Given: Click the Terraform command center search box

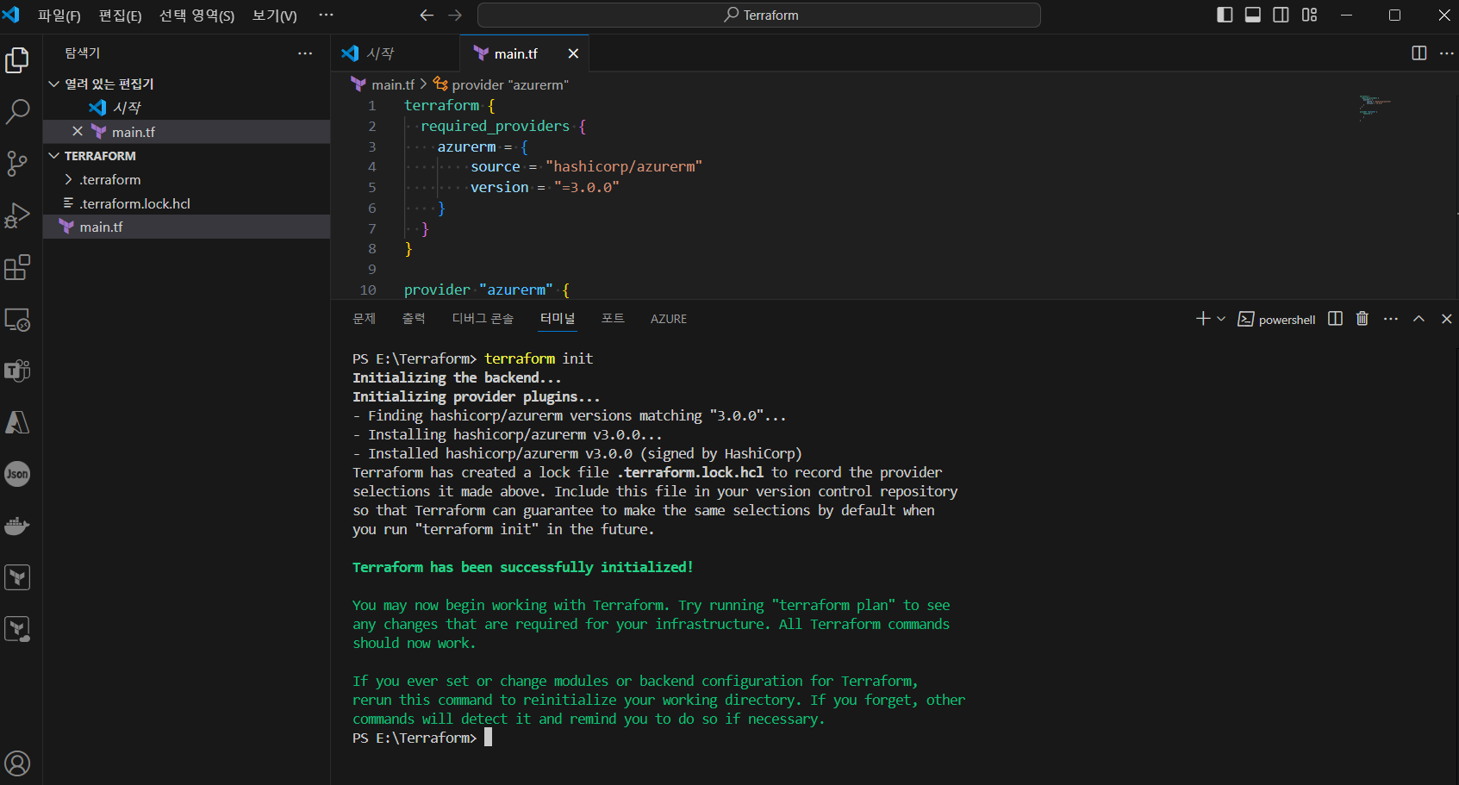Looking at the screenshot, I should [x=759, y=16].
